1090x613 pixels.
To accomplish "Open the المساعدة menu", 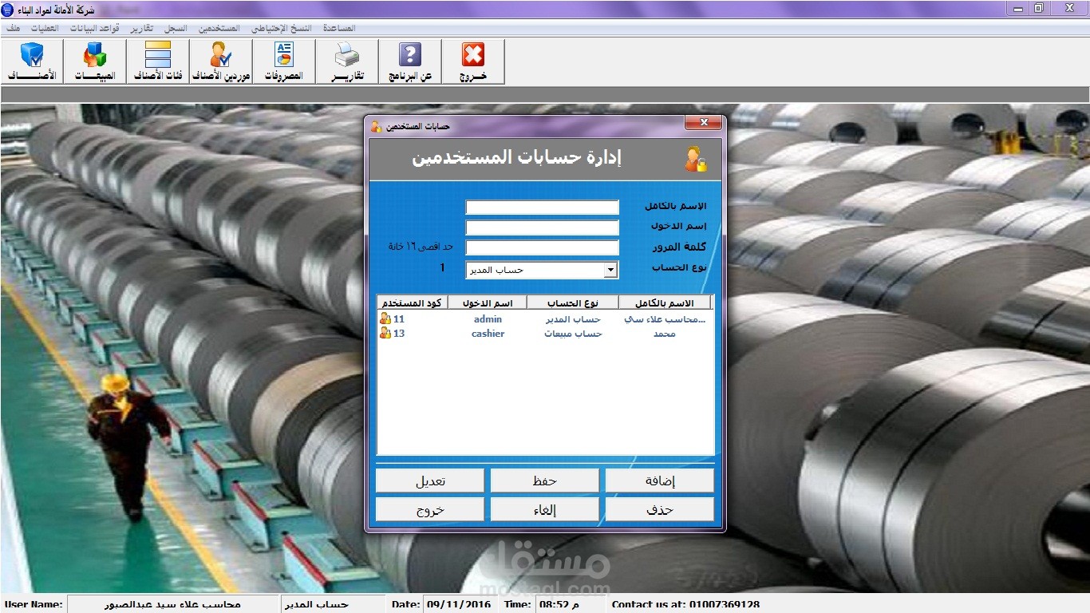I will click(x=339, y=28).
